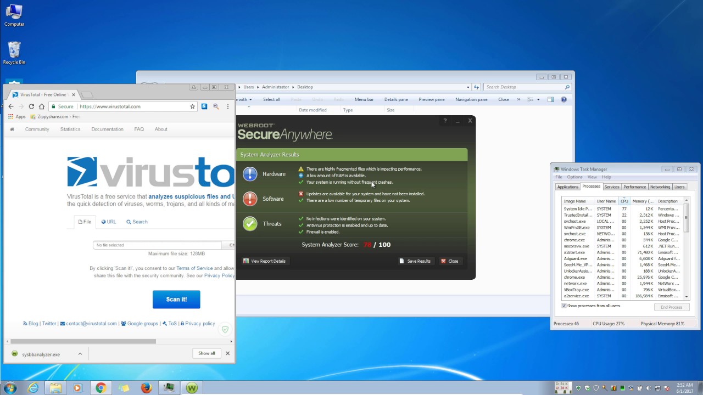Sort Task Manager by CPU column
Viewport: 703px width, 395px height.
624,201
